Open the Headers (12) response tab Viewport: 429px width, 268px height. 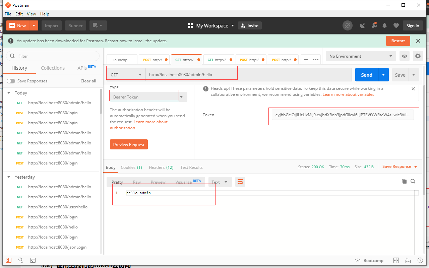tap(161, 167)
